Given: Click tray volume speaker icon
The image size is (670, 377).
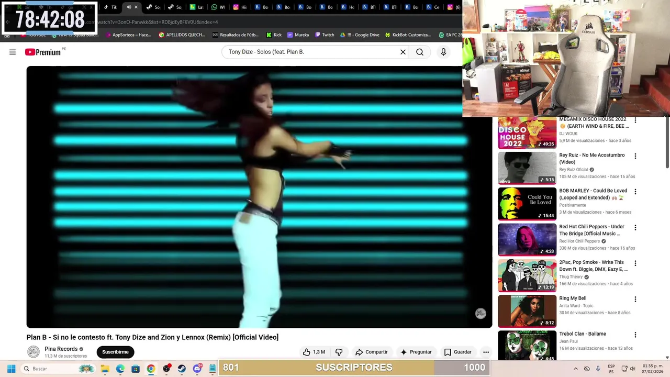Looking at the screenshot, I should coord(632,369).
